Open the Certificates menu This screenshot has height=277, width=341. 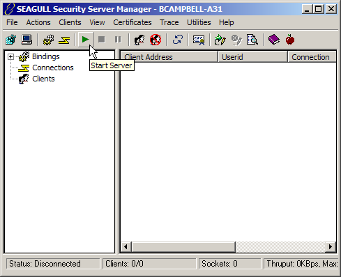(x=132, y=22)
